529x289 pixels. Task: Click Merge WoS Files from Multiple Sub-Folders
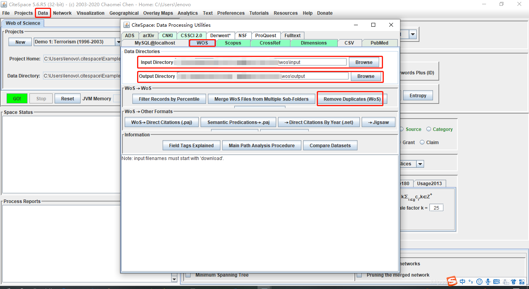tap(261, 99)
